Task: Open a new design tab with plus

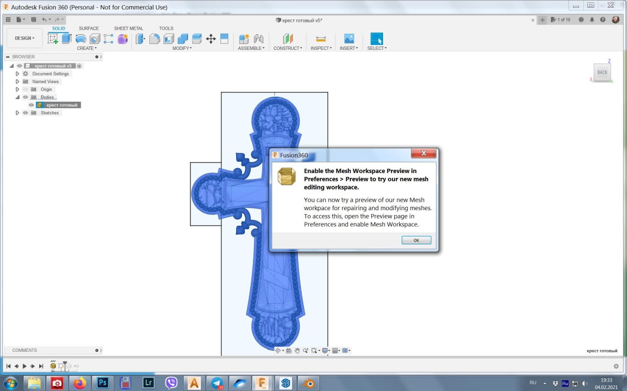Action: 542,20
